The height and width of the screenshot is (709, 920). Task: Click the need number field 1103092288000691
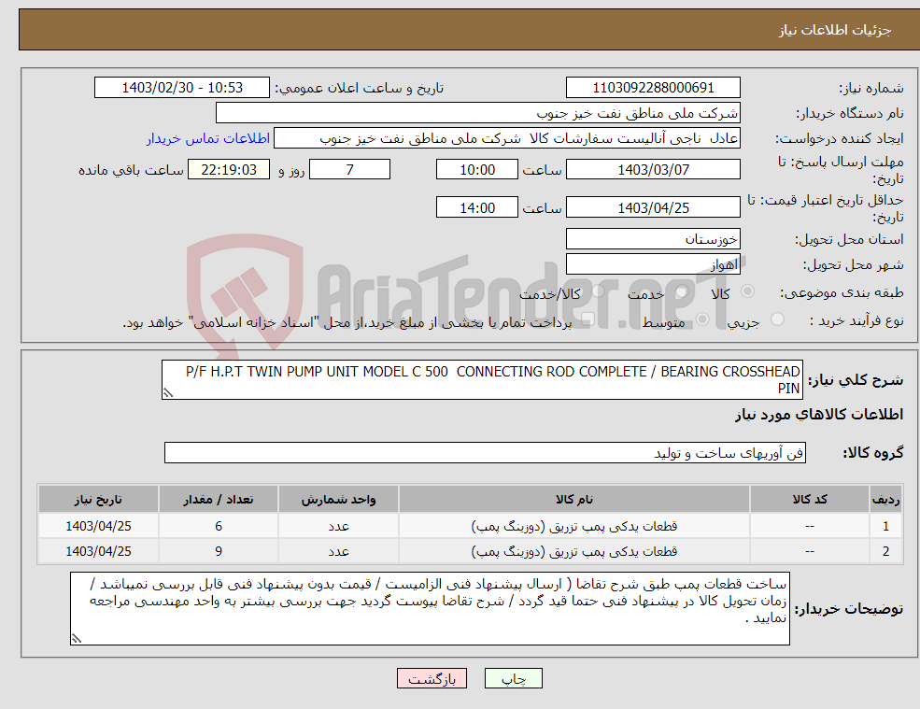(x=653, y=88)
